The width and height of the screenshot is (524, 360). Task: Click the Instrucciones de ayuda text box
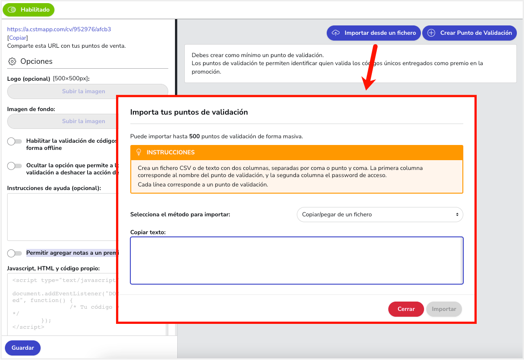[x=63, y=217]
